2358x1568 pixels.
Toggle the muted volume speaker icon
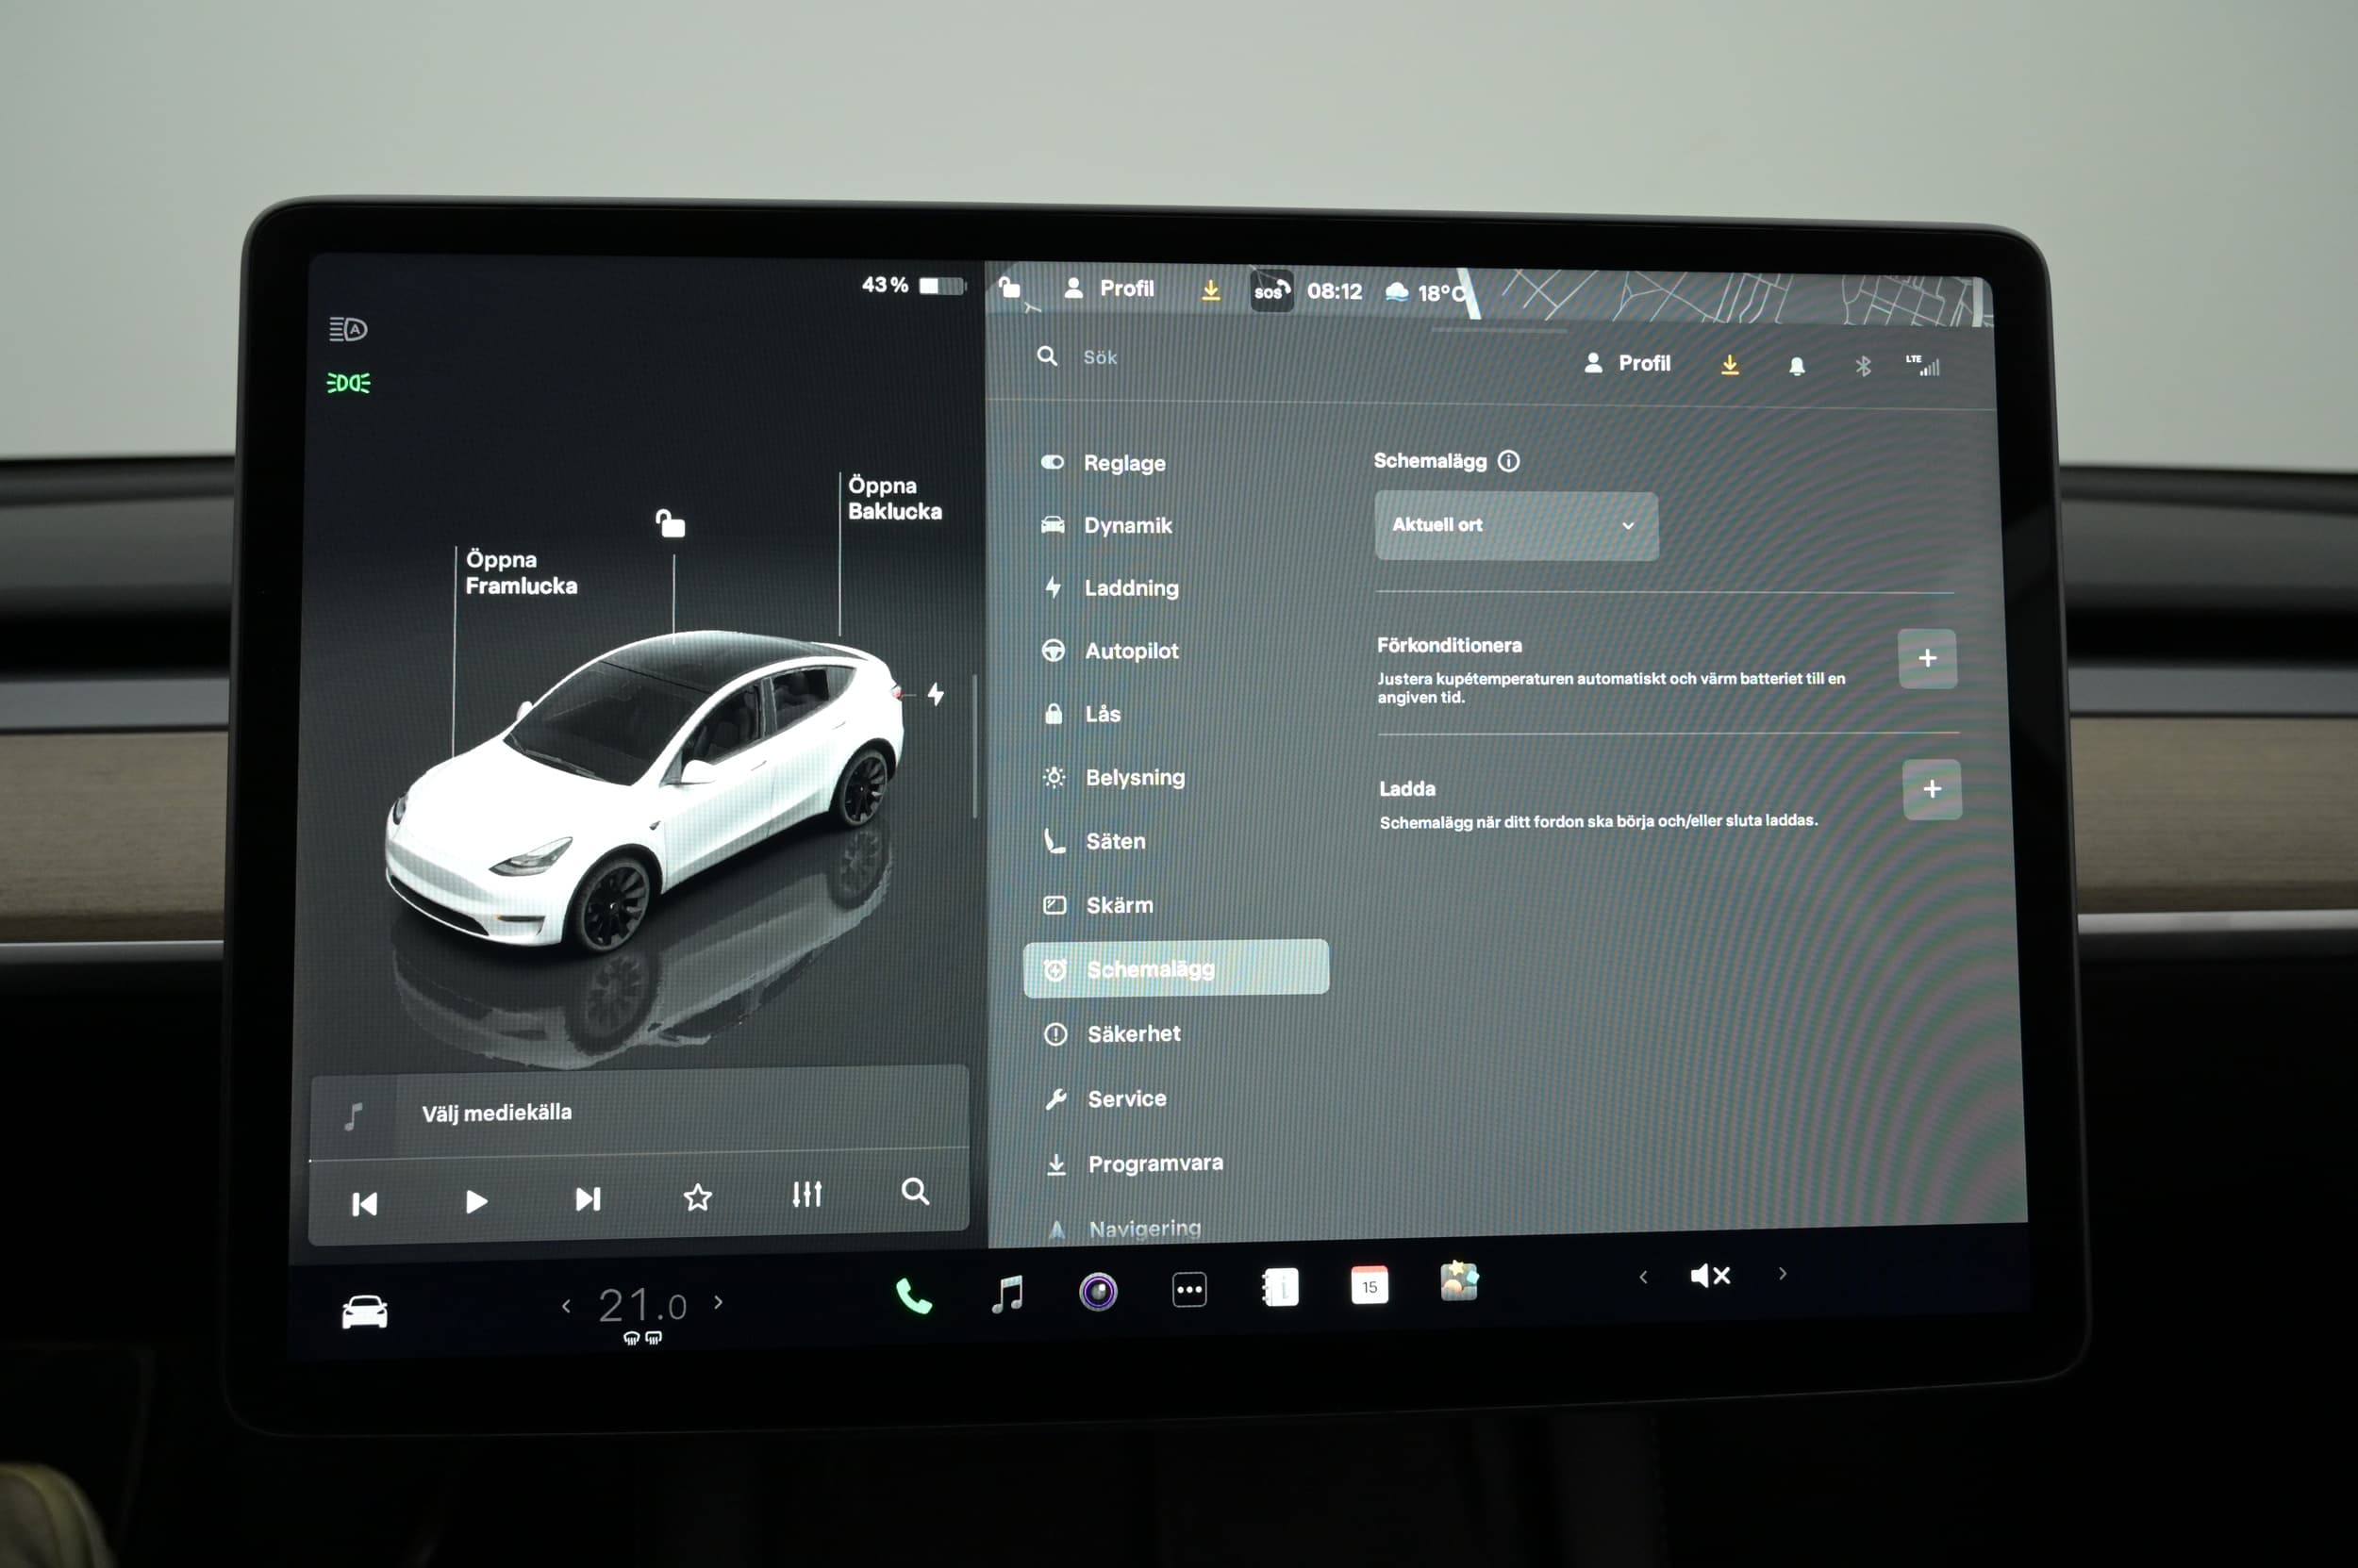[1710, 1275]
